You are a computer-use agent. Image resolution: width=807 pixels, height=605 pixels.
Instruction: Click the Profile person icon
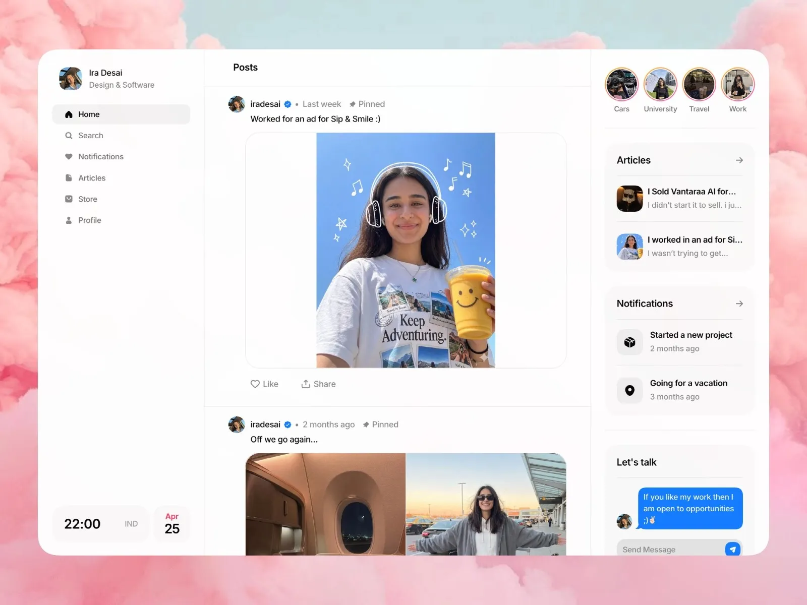click(x=69, y=220)
